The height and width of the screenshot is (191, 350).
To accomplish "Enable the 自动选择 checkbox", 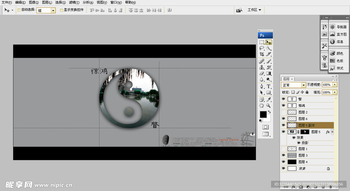I will 19,10.
